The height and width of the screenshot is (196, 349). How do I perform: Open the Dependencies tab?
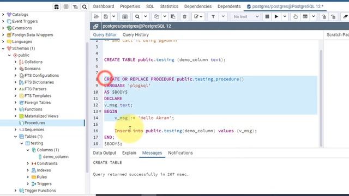click(198, 7)
